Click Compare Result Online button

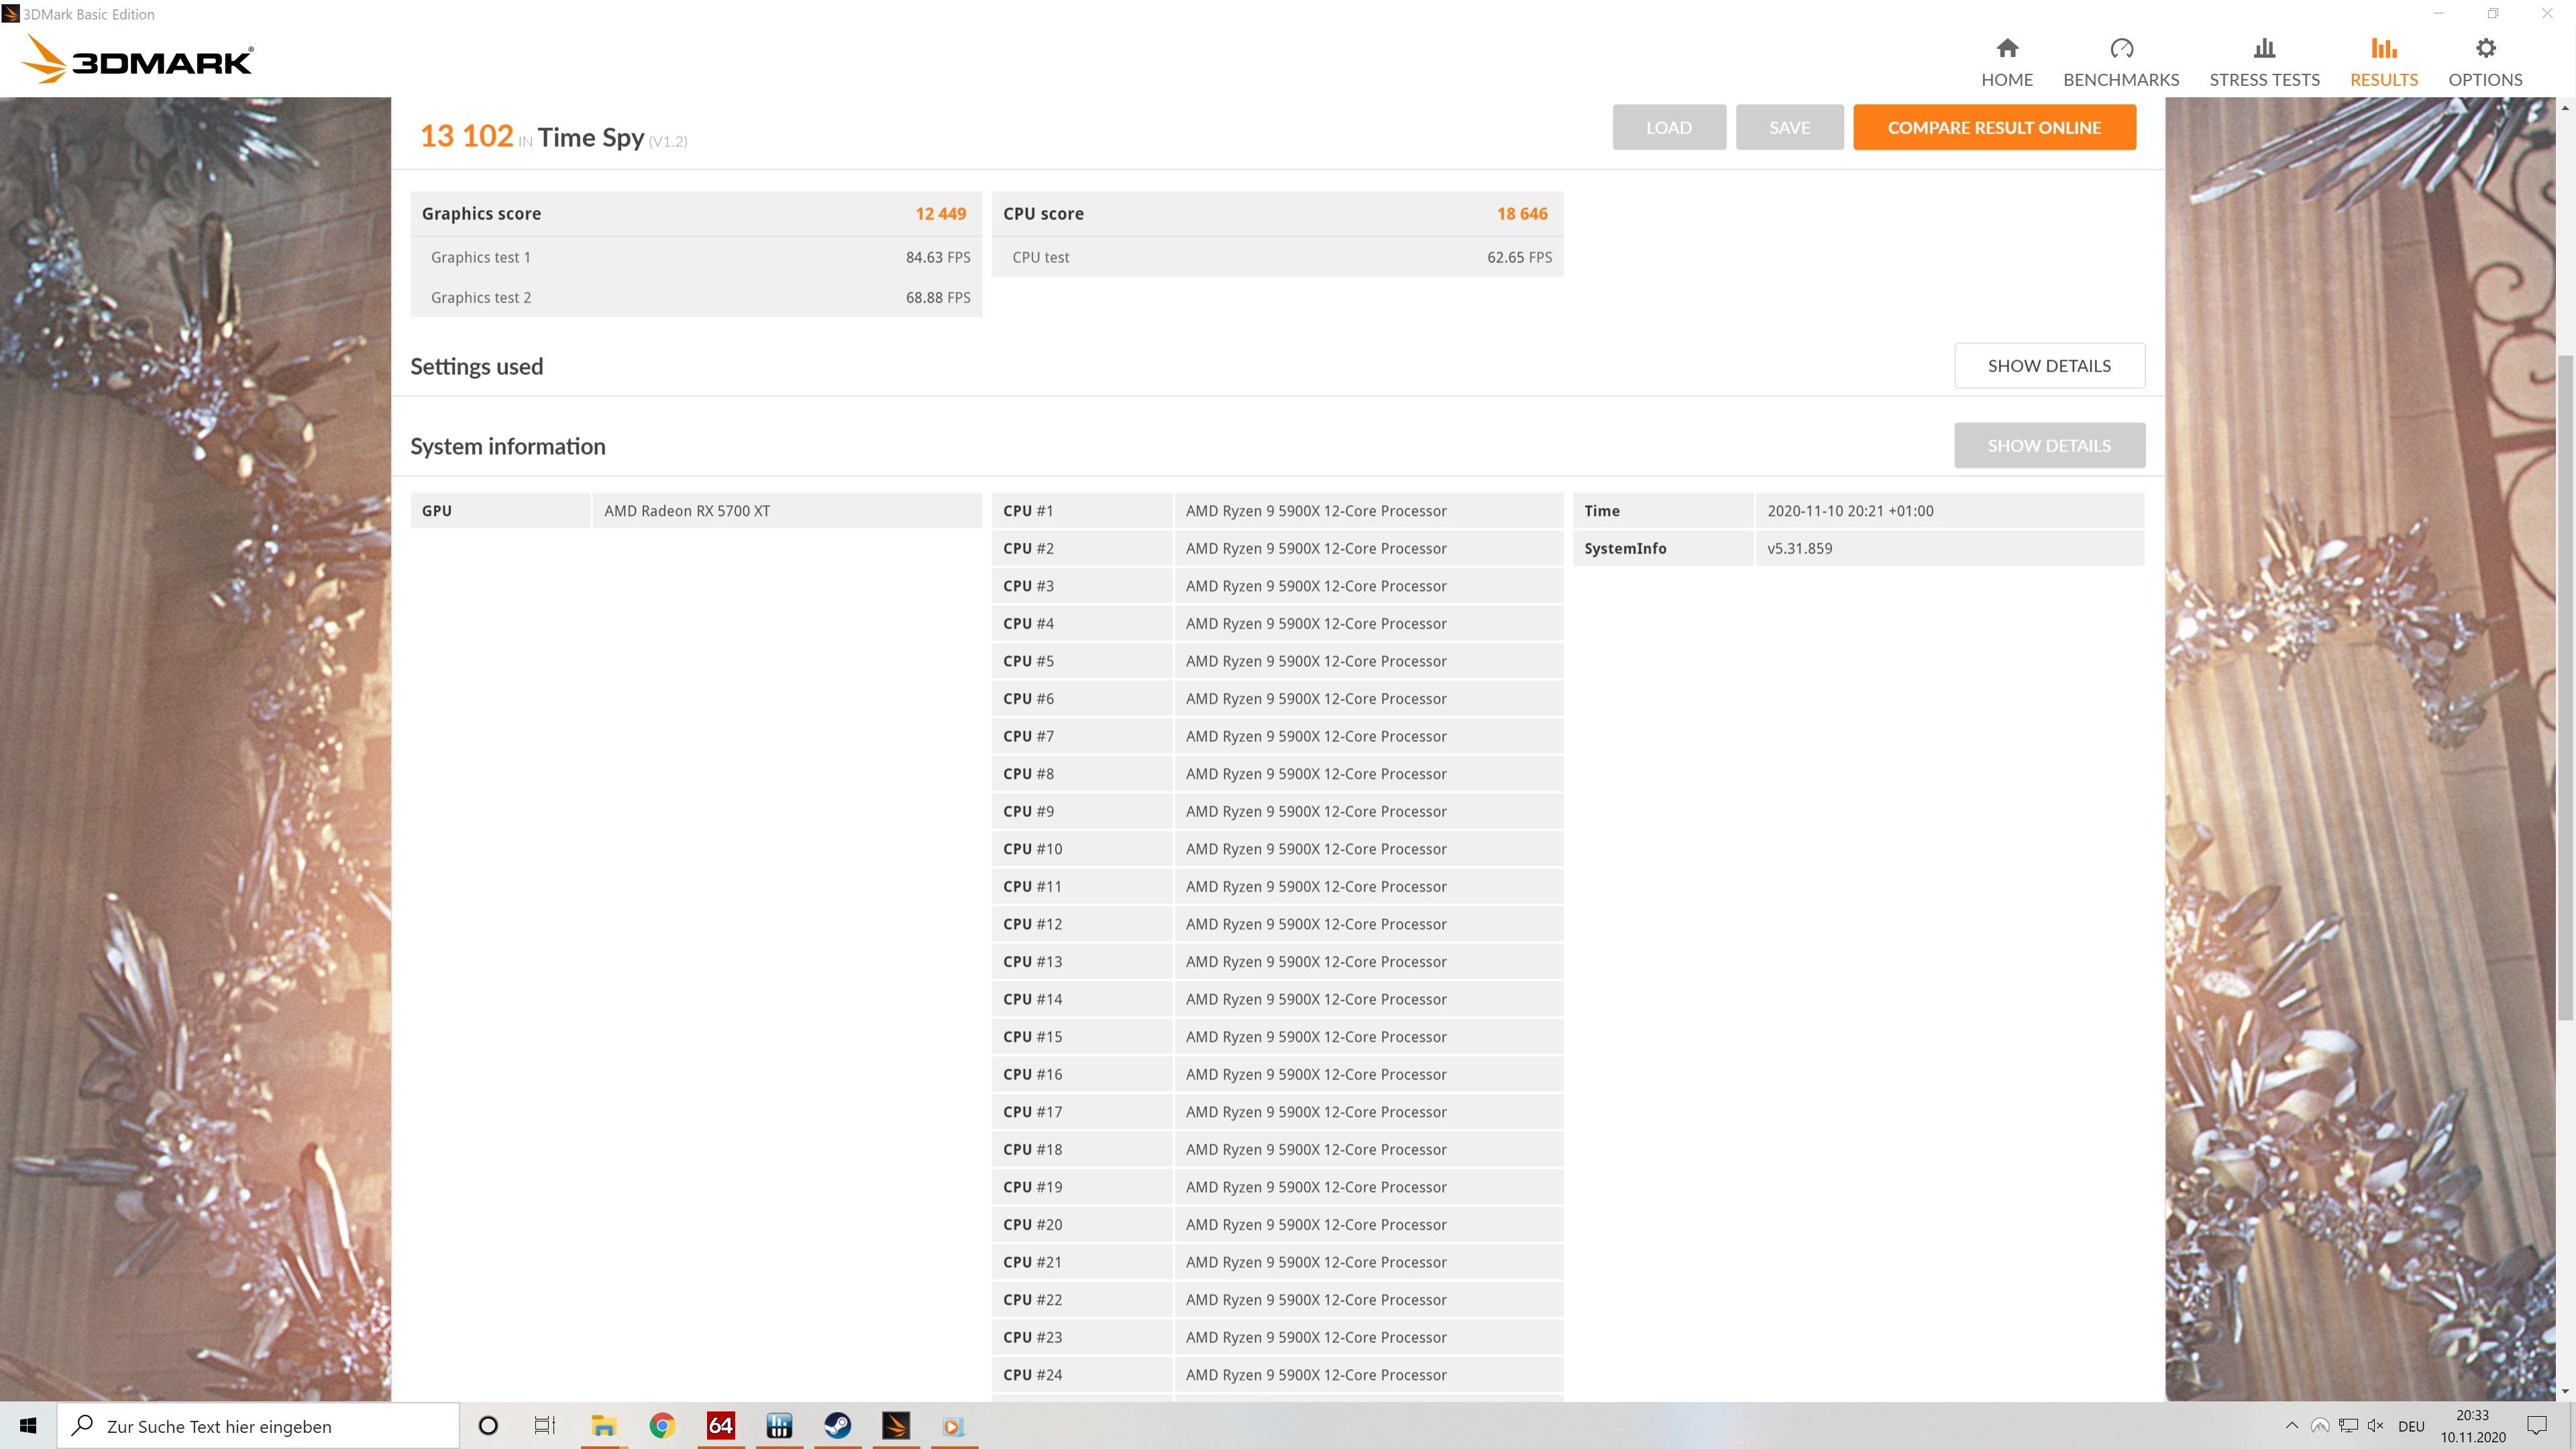[1993, 128]
